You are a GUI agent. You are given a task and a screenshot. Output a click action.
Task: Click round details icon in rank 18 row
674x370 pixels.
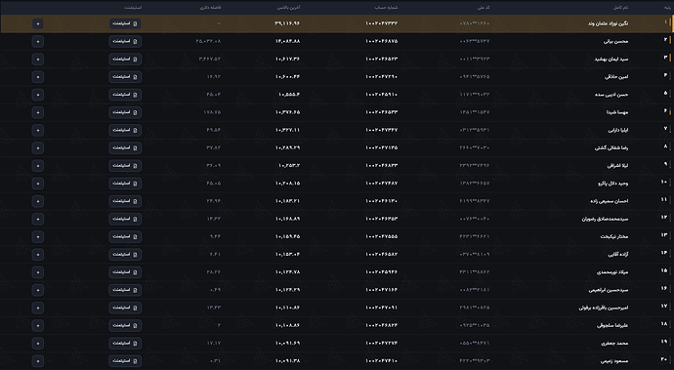point(38,325)
